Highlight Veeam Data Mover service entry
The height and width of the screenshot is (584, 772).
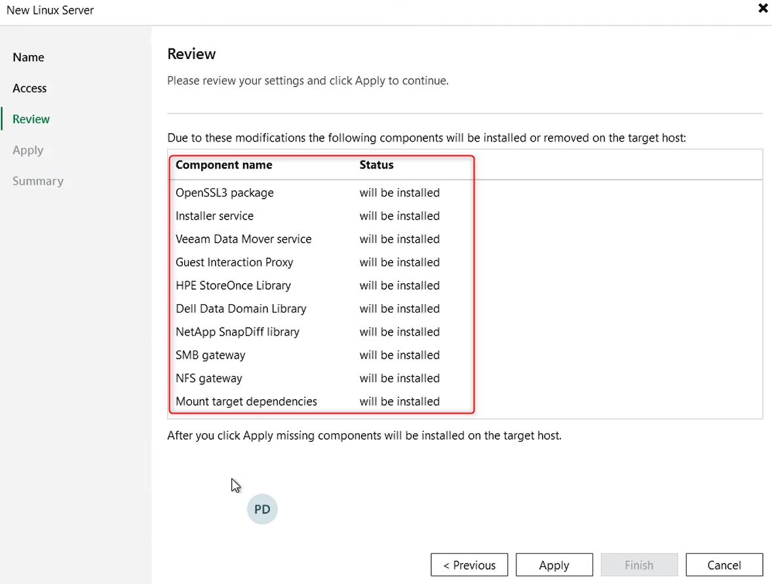coord(244,239)
